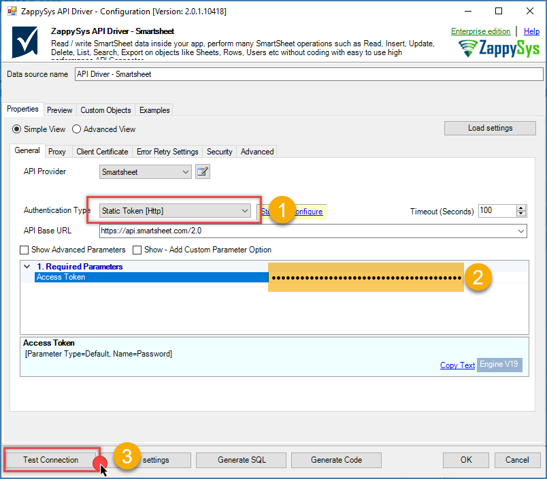Click the Copy Text link
547x479 pixels.
[x=457, y=365]
